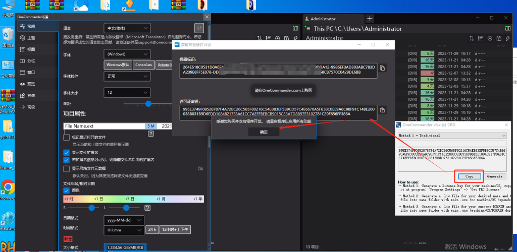Open the 控制面板 desktop icon
The width and height of the screenshot is (517, 252).
7,69
